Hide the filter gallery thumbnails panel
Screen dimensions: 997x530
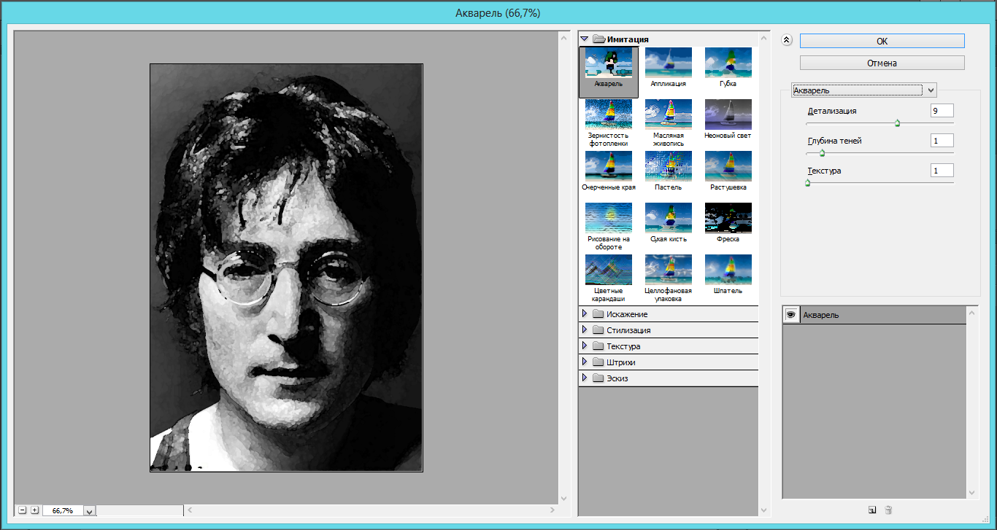click(786, 41)
